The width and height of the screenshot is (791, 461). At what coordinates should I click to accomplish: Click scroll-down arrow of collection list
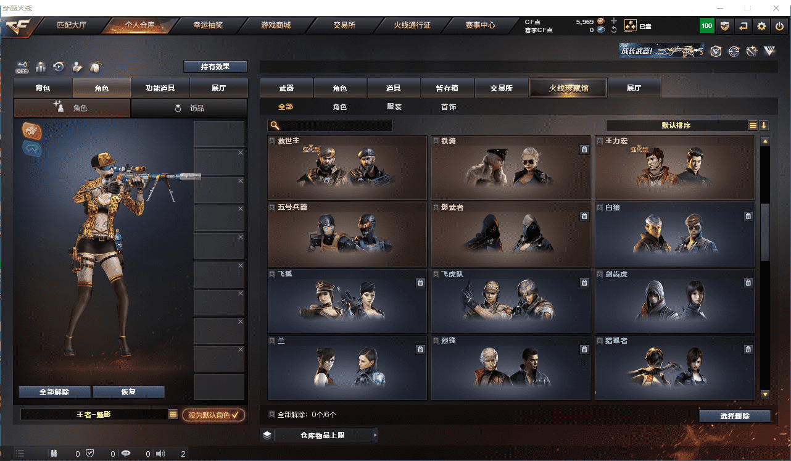(765, 394)
